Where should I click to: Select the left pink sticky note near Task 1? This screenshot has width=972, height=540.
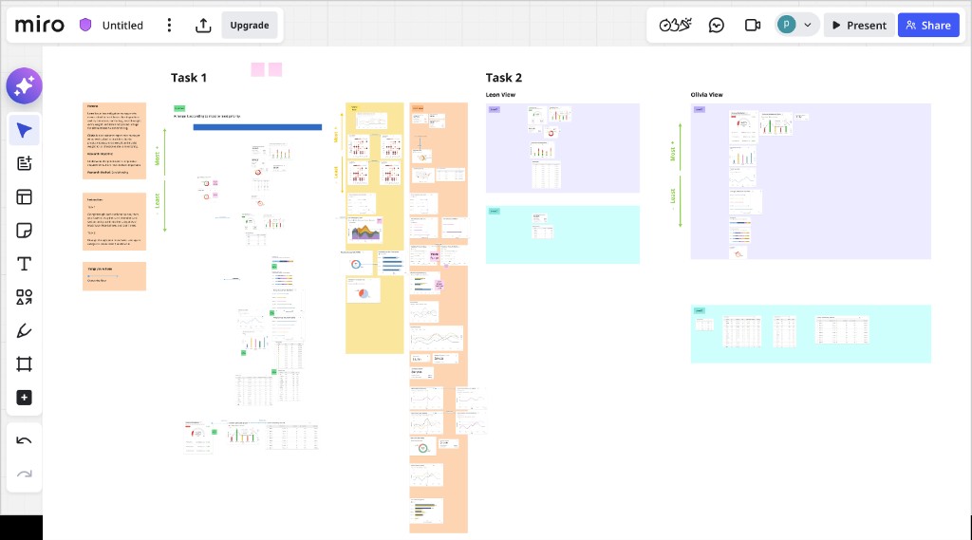(257, 69)
